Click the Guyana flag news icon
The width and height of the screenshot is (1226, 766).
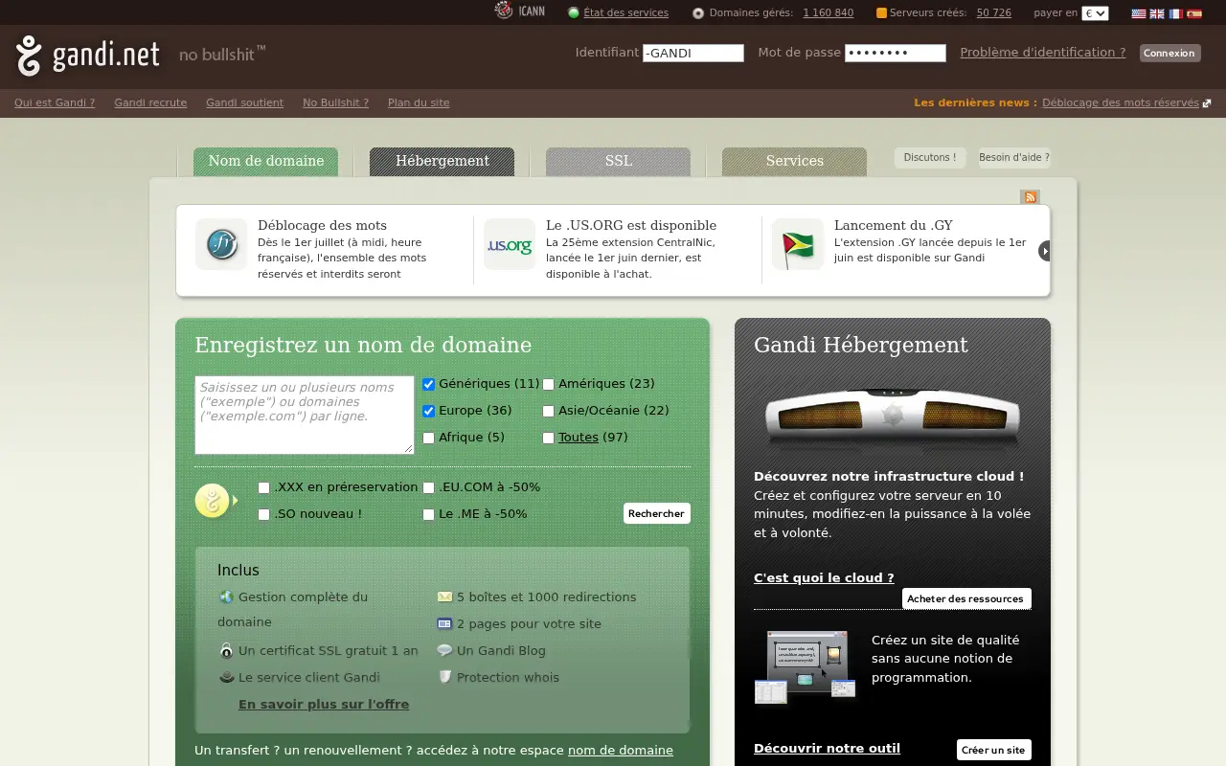(798, 245)
